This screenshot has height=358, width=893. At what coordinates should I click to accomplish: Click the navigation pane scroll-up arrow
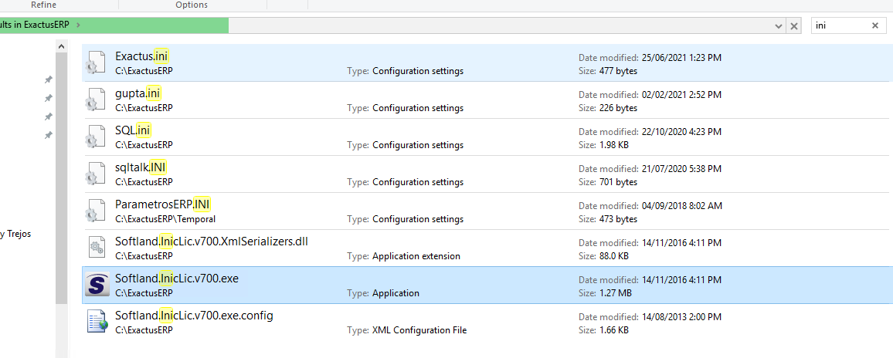(x=61, y=46)
